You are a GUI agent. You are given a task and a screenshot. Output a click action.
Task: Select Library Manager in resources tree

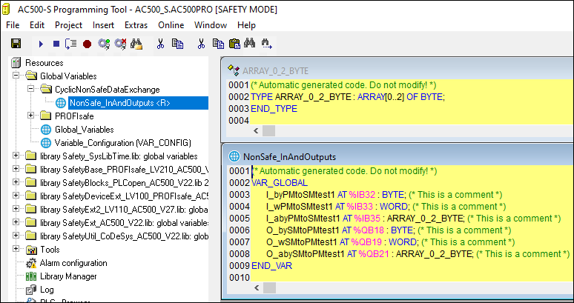click(x=68, y=276)
